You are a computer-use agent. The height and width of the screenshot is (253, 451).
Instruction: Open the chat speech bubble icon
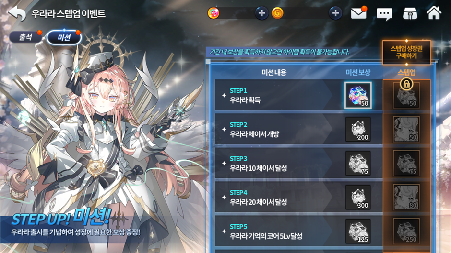(x=384, y=13)
